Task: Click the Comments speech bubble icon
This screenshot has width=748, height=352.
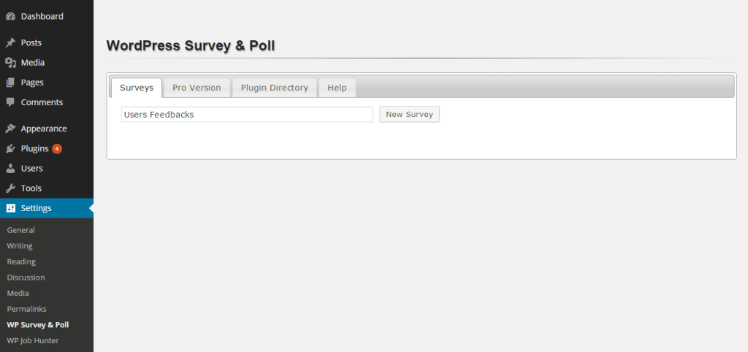Action: [x=10, y=102]
